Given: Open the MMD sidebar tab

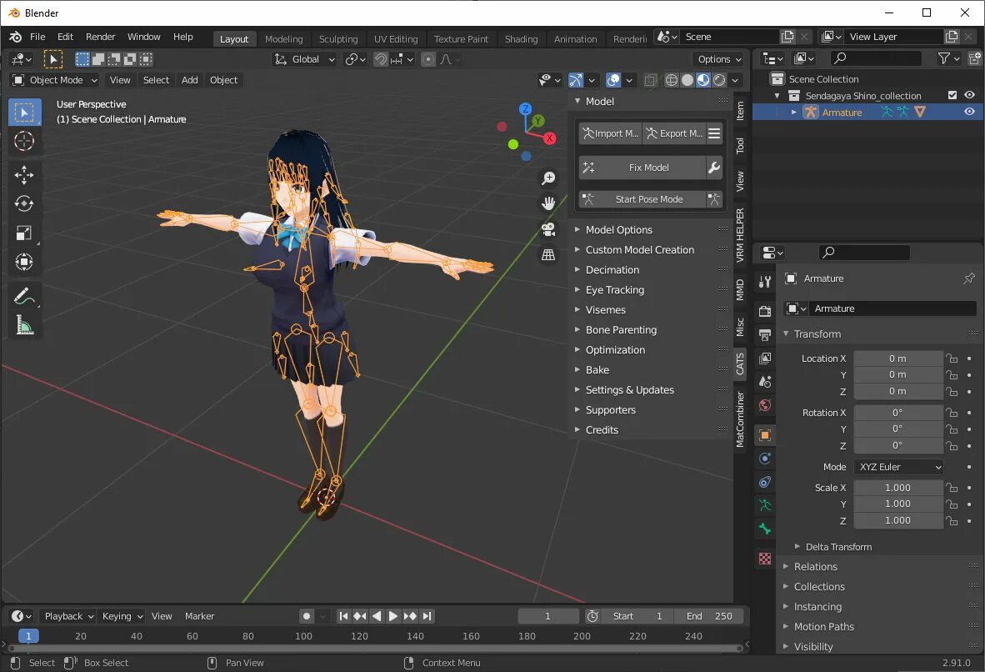Looking at the screenshot, I should click(x=740, y=289).
